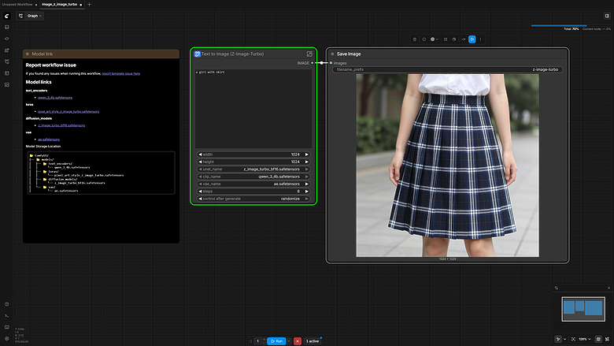Screen dimensions: 614x346
Task: Click the ComfyUI logo in the sidebar
Action: [7, 15]
